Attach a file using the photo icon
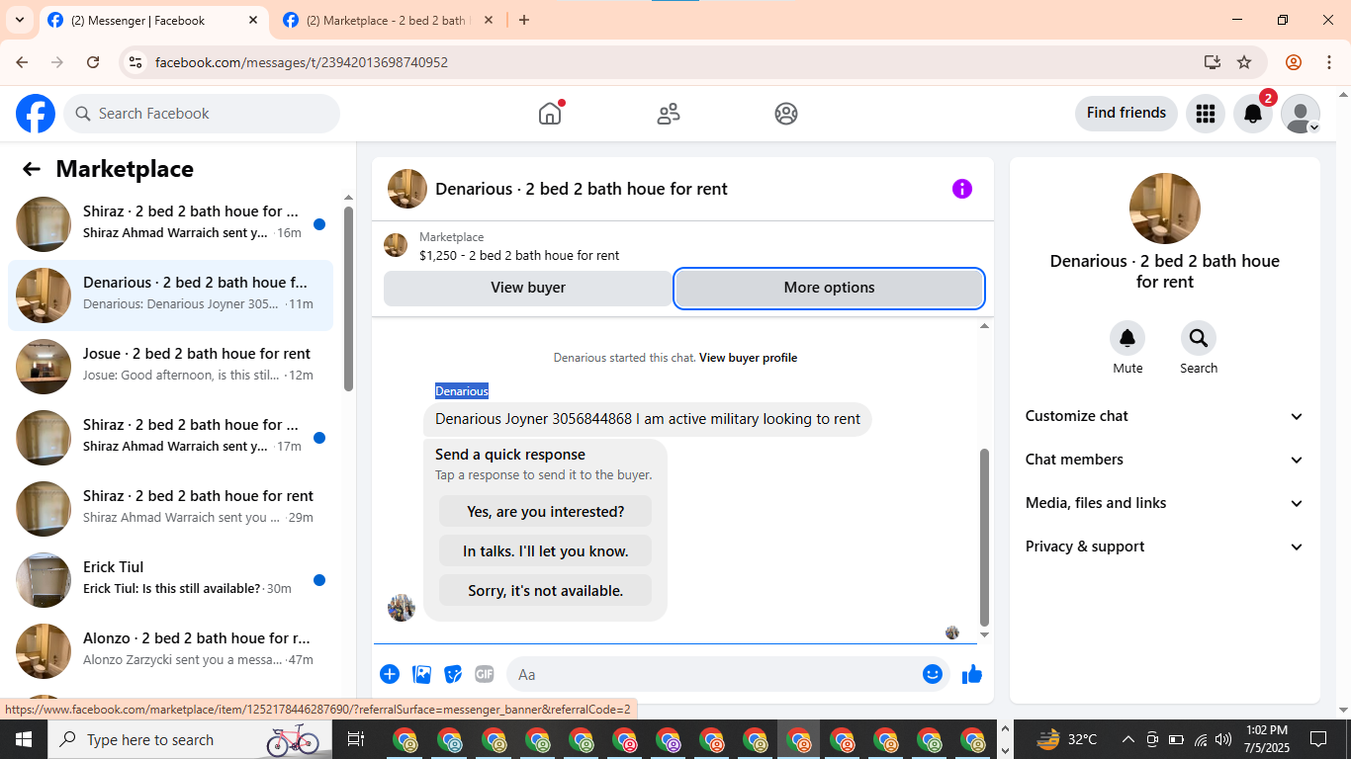 (x=422, y=674)
